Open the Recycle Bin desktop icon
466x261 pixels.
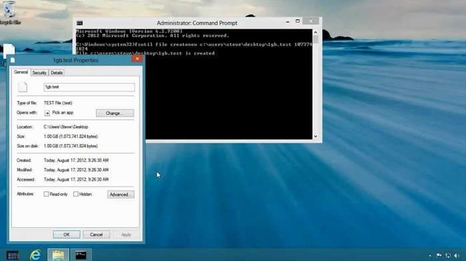coord(9,12)
